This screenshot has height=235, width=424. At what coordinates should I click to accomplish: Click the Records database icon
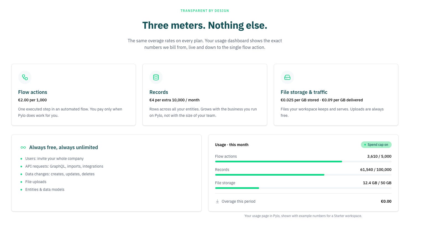[156, 77]
